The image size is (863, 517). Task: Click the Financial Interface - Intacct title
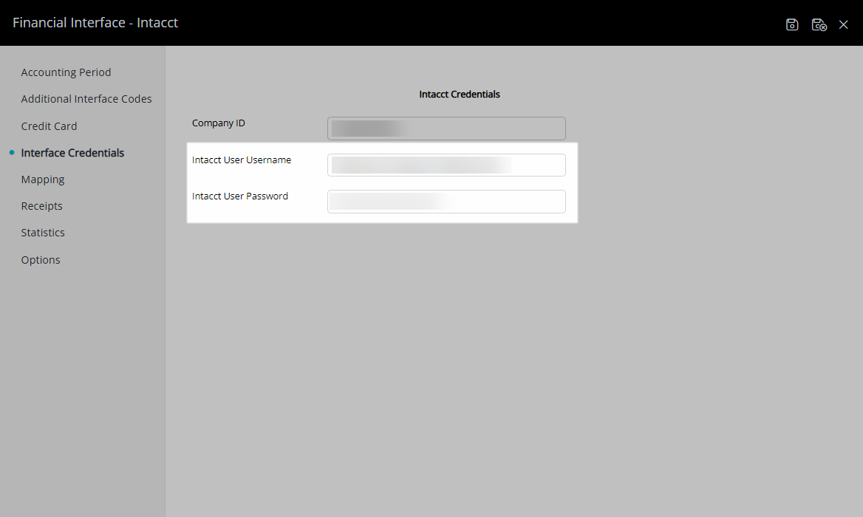coord(95,23)
